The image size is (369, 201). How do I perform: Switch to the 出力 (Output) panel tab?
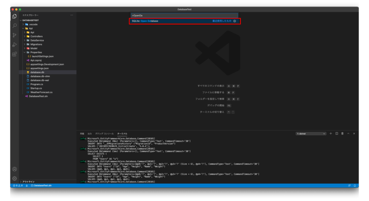[89, 134]
